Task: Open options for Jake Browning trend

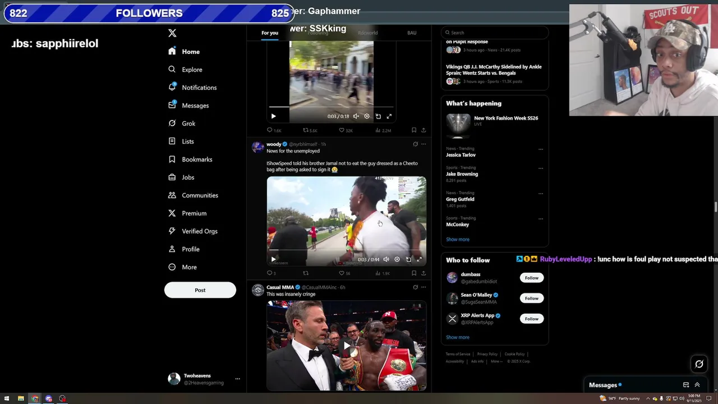Action: click(x=541, y=168)
